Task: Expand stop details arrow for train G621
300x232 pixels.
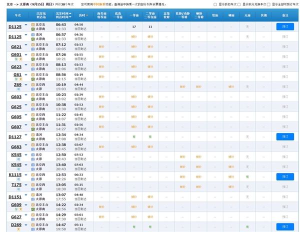Action: coord(26,46)
